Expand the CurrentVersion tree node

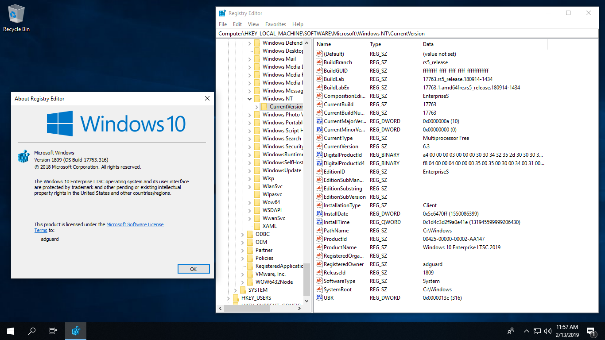[256, 106]
